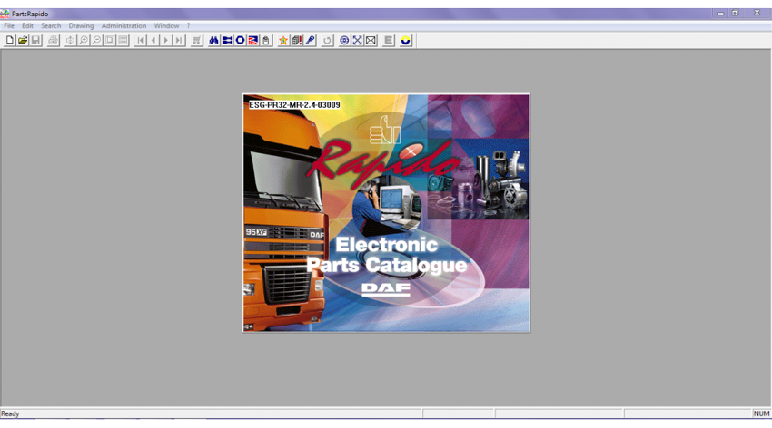Click the Save floppy disk icon

[35, 40]
